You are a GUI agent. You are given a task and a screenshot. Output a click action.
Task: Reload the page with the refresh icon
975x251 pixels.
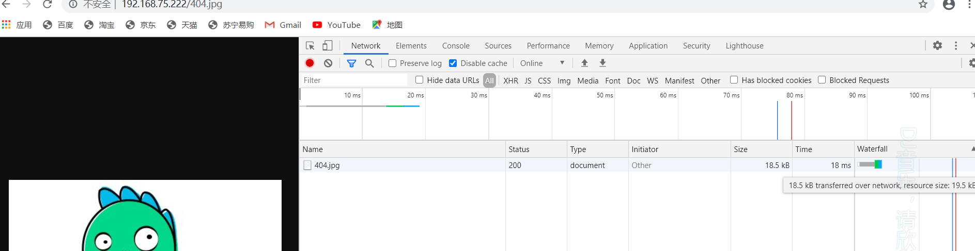pos(47,4)
